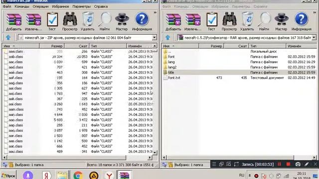The image size is (319, 179).
Task: Click horizontal scrollbar left arrow in RAR archive window
Action: pyautogui.click(x=164, y=158)
